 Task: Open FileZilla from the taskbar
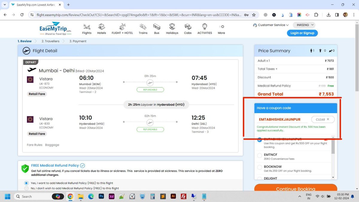(x=184, y=196)
